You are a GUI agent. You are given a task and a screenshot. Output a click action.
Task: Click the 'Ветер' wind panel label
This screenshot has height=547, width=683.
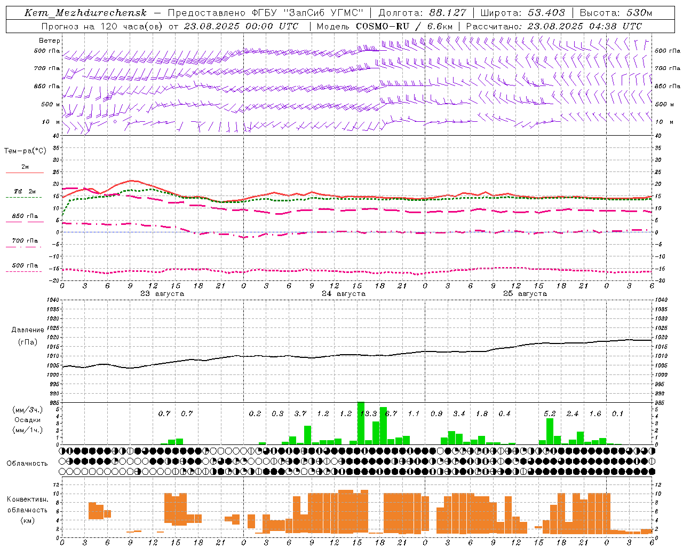(x=50, y=41)
